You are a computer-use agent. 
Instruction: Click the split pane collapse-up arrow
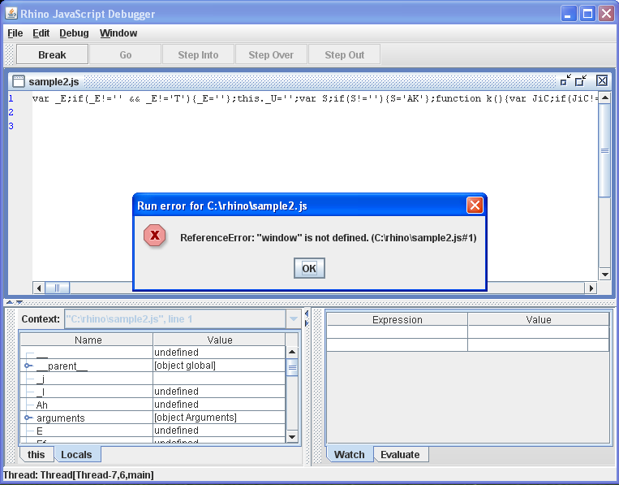[7, 302]
